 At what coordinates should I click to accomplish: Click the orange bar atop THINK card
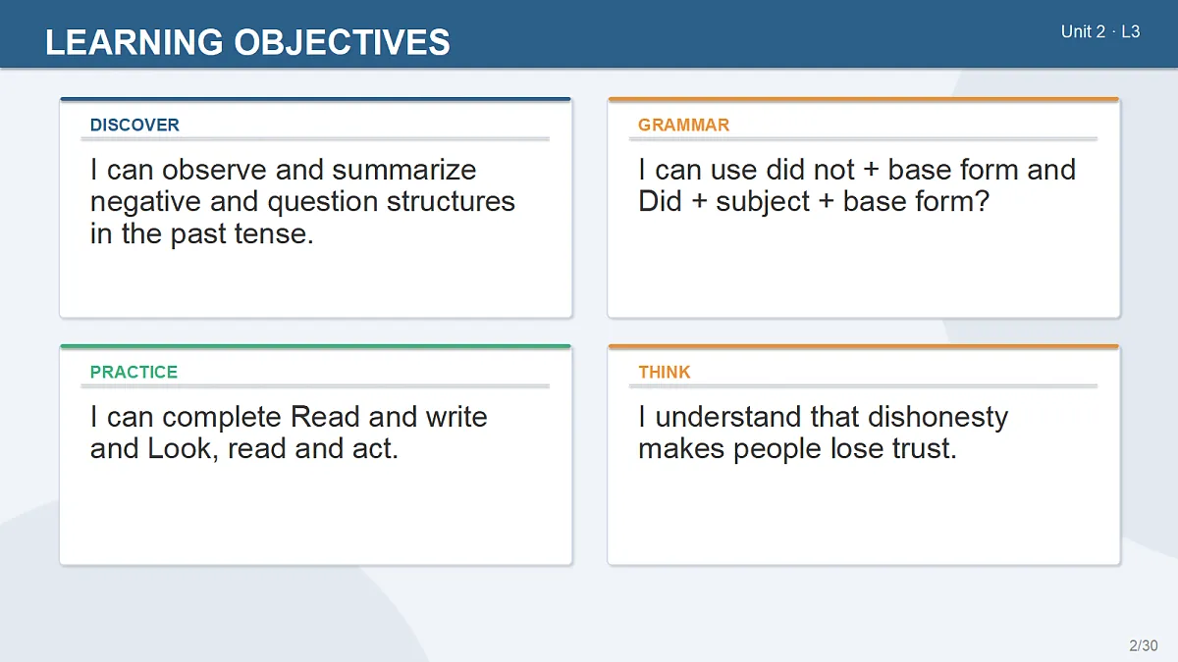(x=864, y=346)
